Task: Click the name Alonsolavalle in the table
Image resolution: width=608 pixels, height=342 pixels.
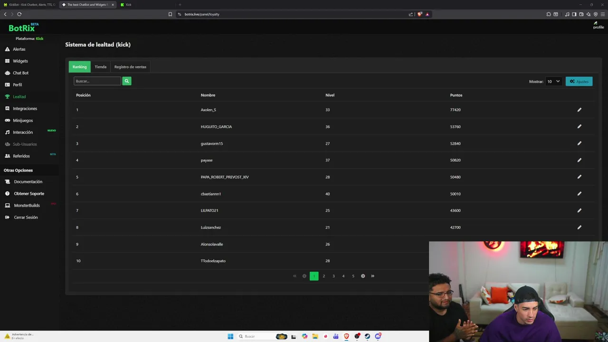Action: (212, 244)
